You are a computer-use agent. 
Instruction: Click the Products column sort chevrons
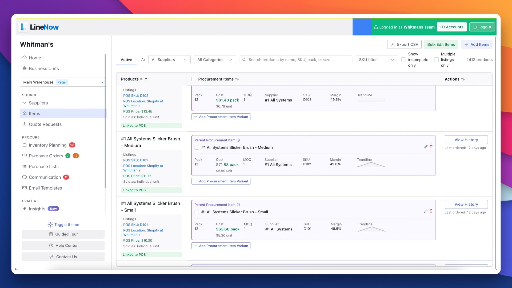pyautogui.click(x=141, y=79)
